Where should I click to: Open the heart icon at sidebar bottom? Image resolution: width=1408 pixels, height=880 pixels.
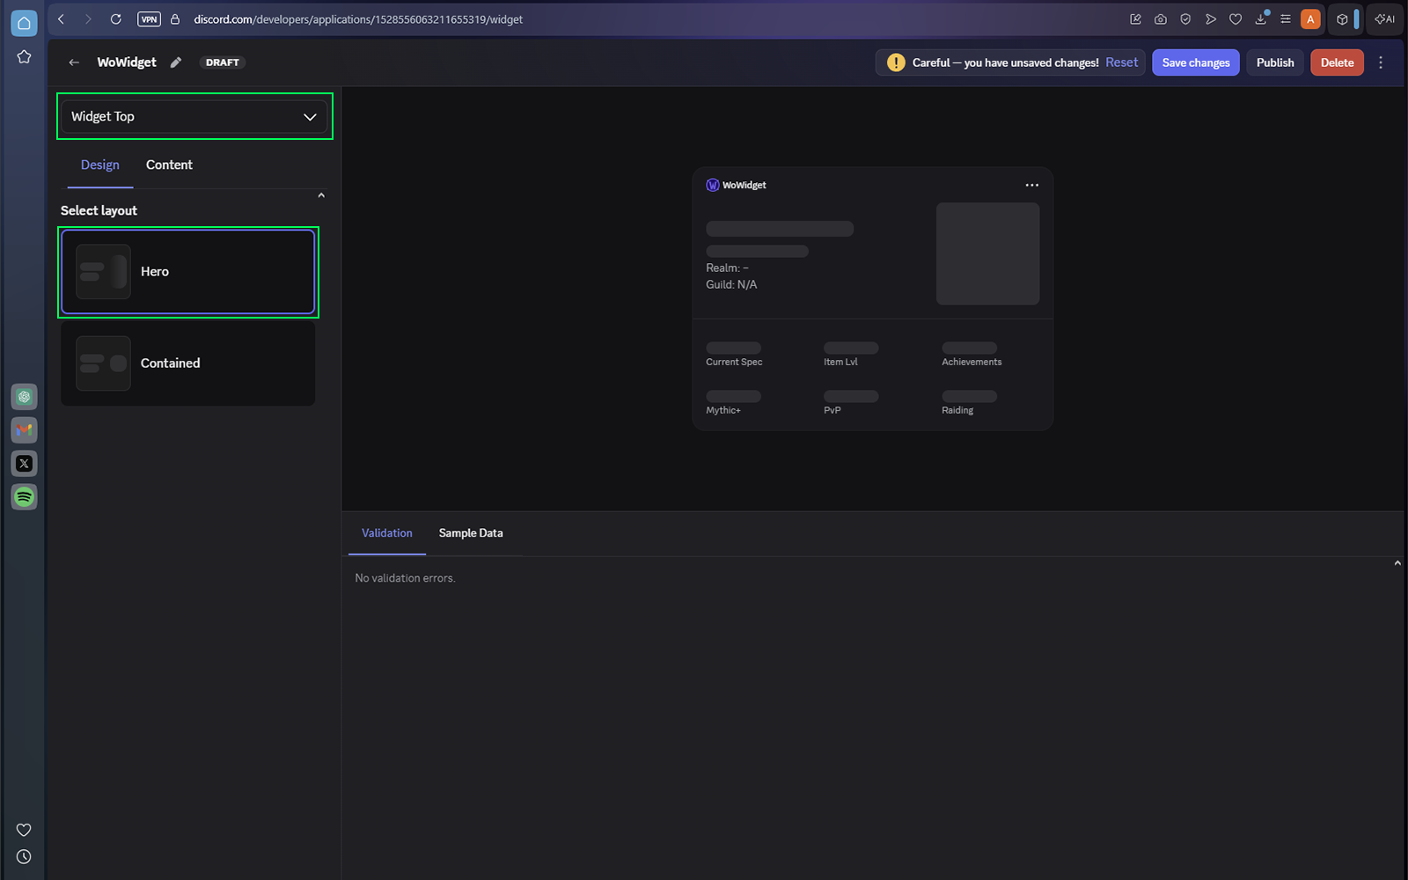click(24, 830)
